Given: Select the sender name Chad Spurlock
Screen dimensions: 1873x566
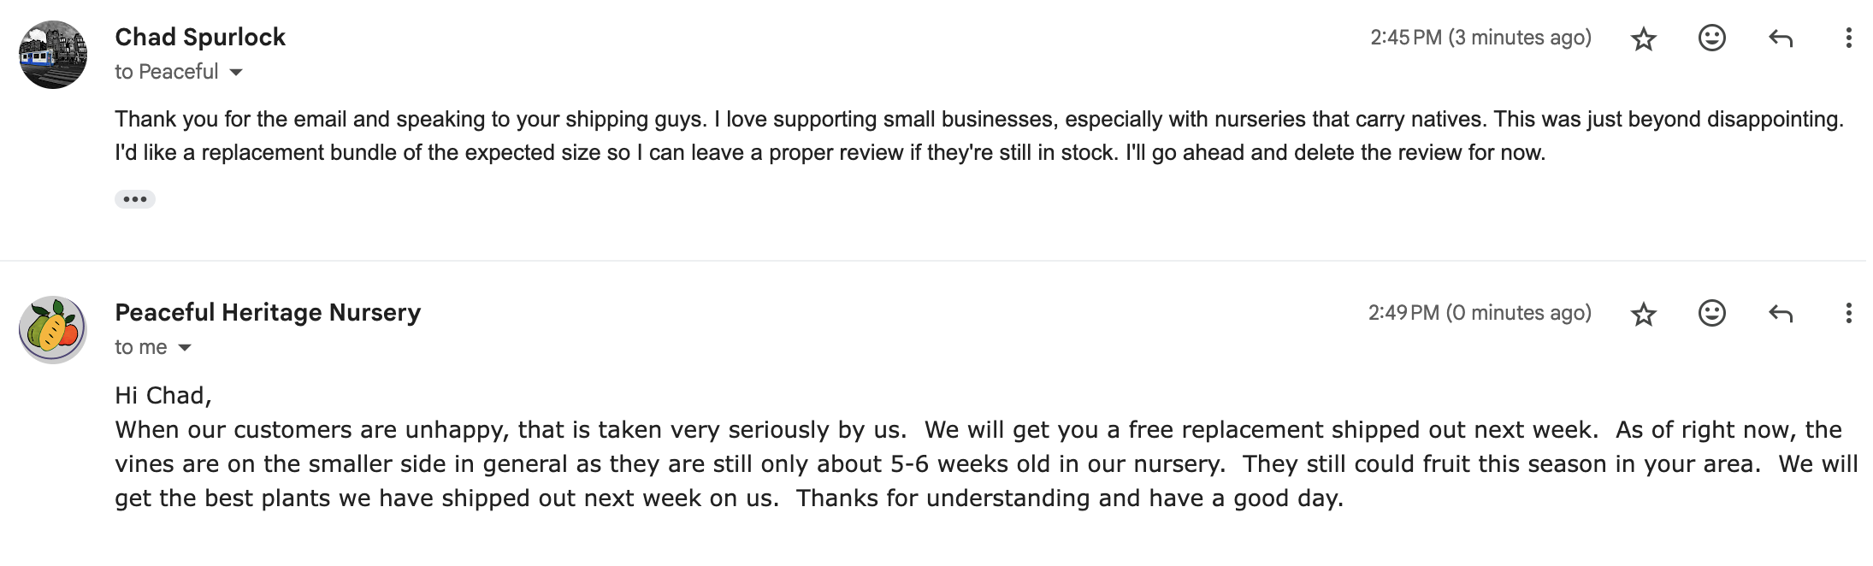Looking at the screenshot, I should pos(200,37).
